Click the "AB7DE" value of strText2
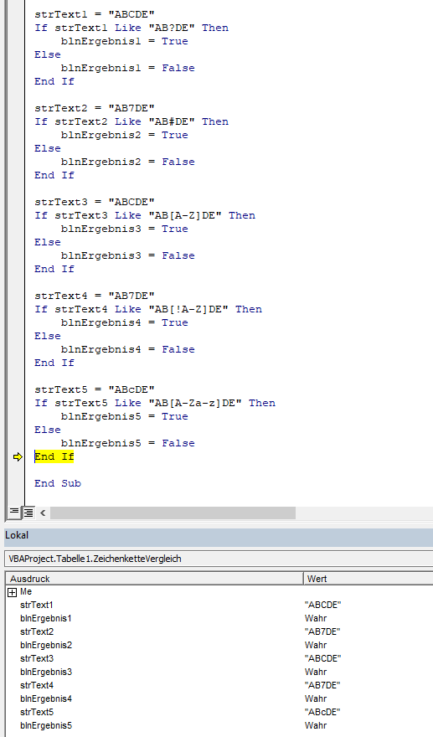Image resolution: width=433 pixels, height=737 pixels. point(322,631)
